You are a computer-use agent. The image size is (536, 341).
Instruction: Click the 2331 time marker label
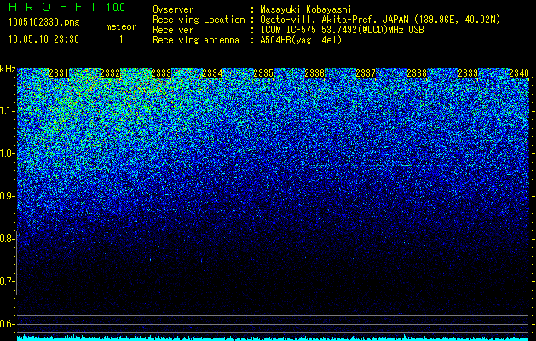click(59, 73)
